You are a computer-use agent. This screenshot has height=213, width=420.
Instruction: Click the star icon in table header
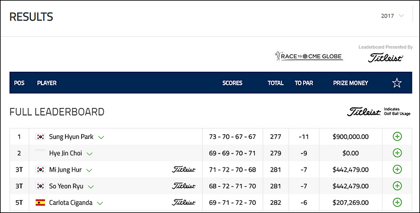point(397,83)
